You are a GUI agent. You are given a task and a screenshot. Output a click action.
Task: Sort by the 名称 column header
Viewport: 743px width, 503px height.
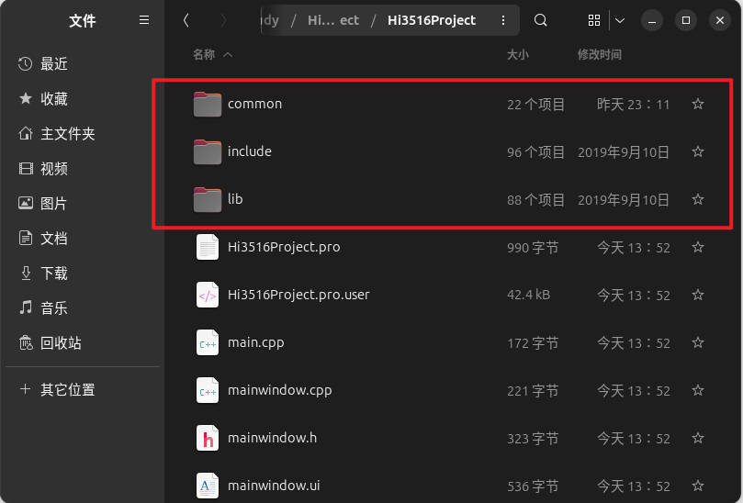[x=204, y=55]
